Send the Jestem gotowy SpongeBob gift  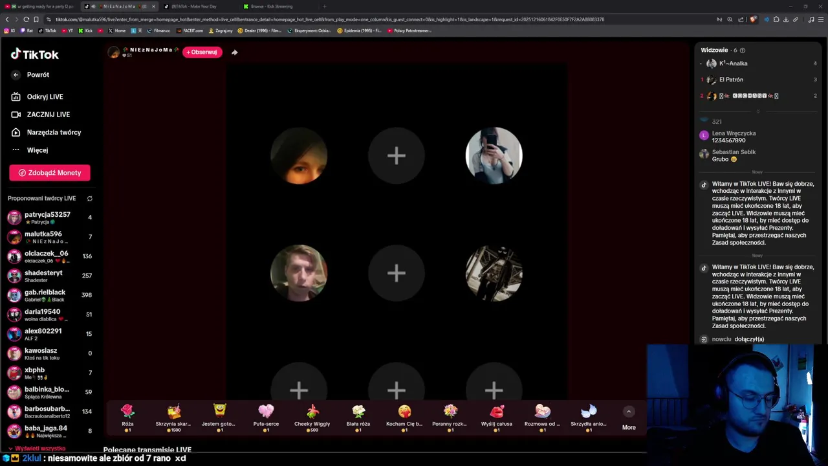[x=219, y=417]
